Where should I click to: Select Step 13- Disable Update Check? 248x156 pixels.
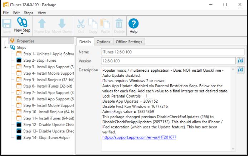point(49,131)
